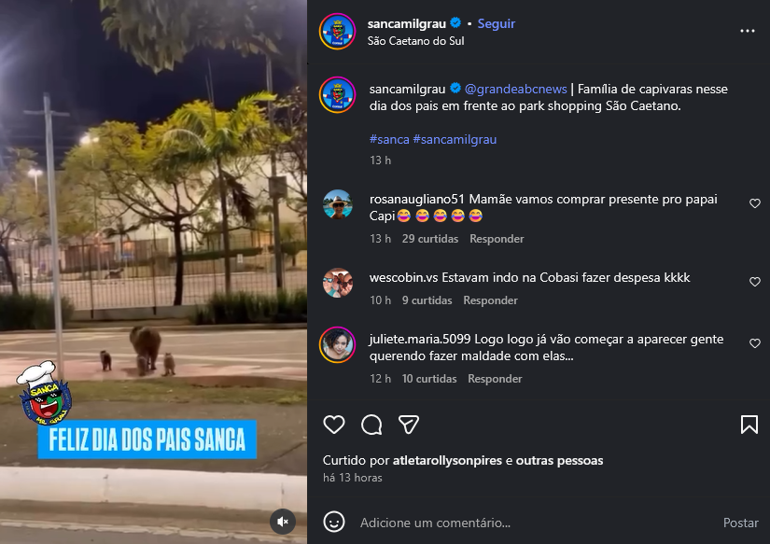The width and height of the screenshot is (770, 544).
Task: Open São Caetano do Sul location
Action: pyautogui.click(x=415, y=41)
